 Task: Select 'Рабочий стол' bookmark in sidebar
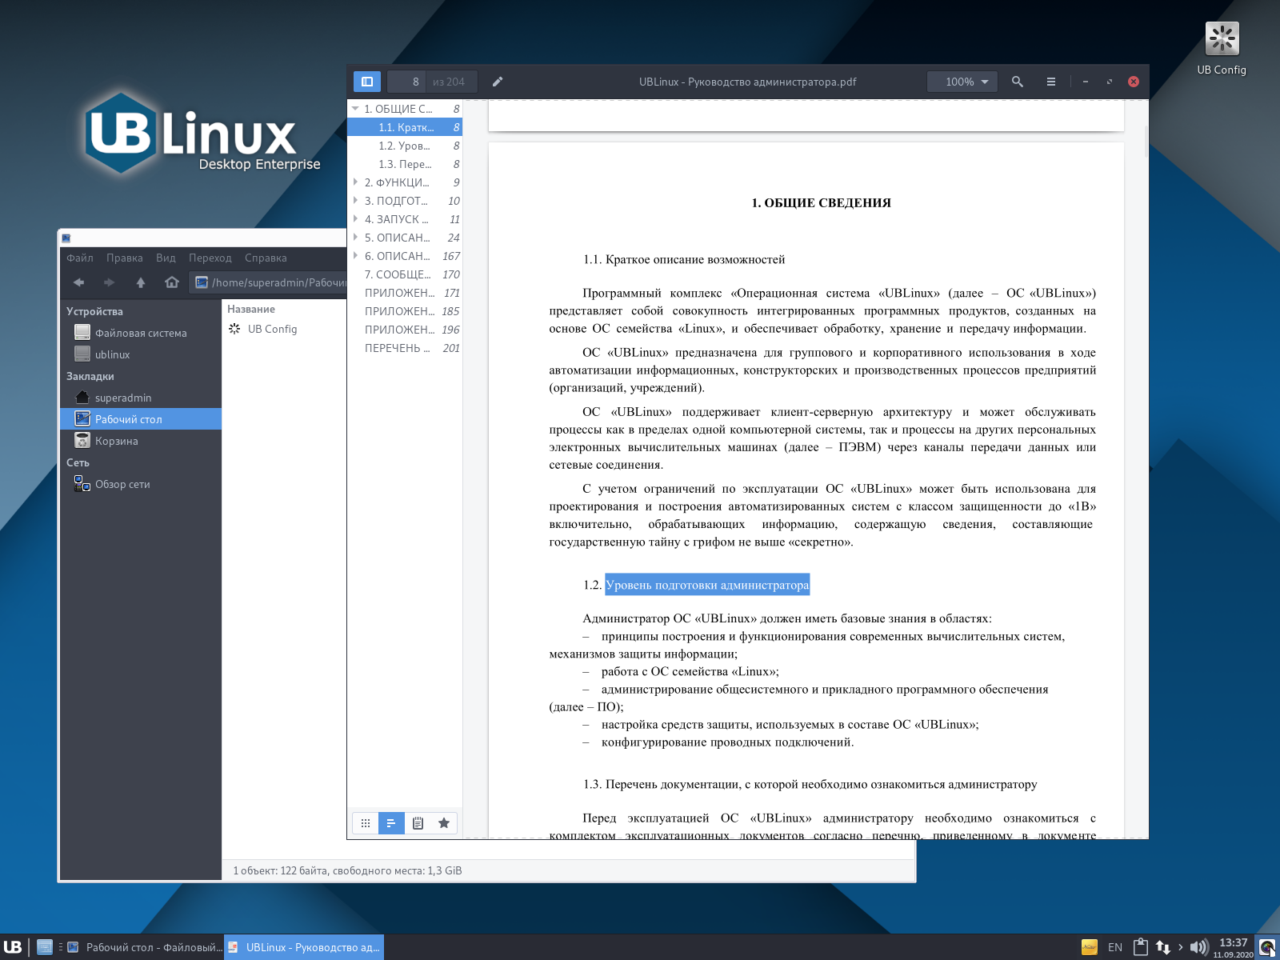point(141,419)
